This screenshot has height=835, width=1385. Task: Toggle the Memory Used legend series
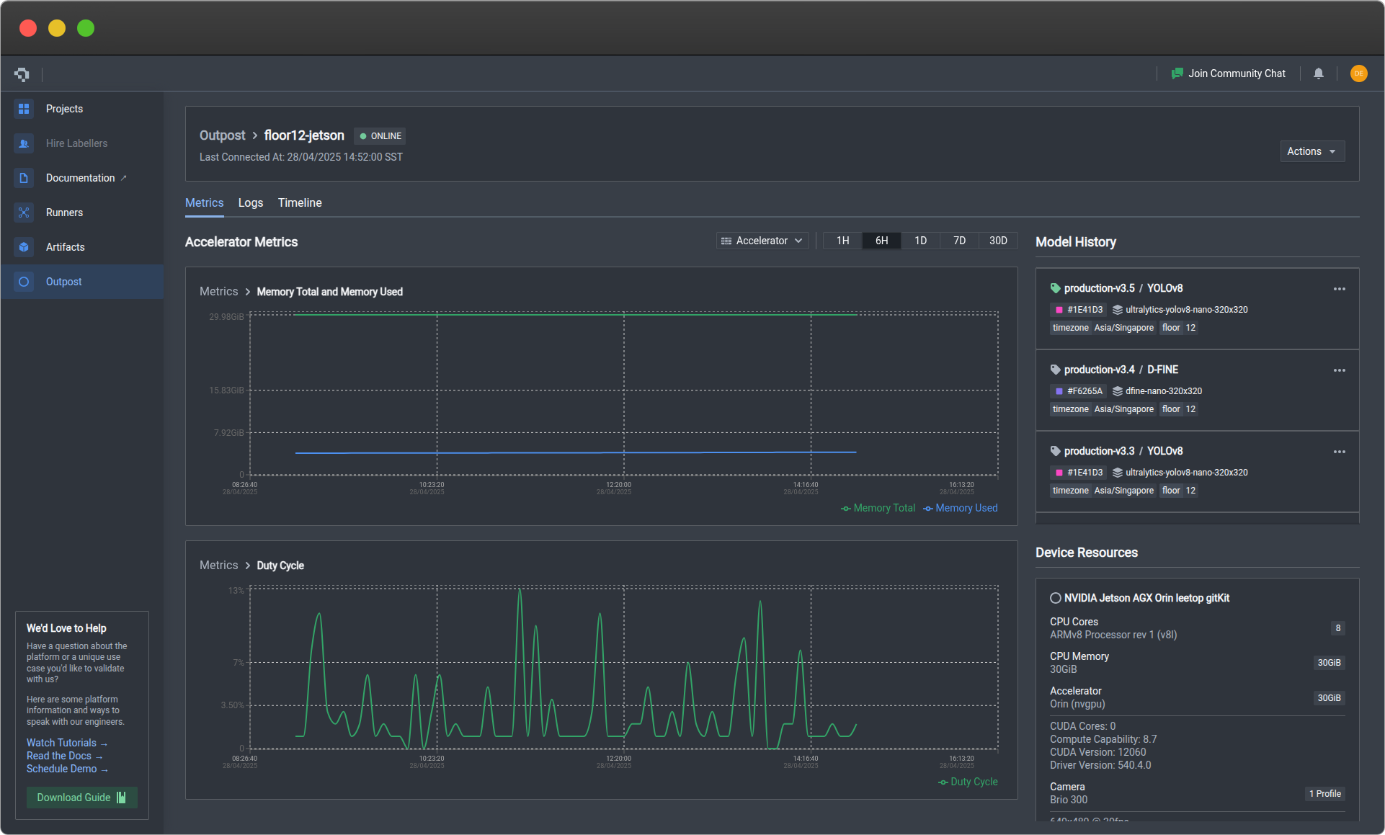click(x=961, y=508)
